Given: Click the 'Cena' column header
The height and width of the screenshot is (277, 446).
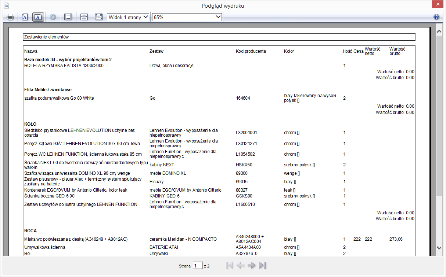Looking at the screenshot, I should tap(359, 51).
